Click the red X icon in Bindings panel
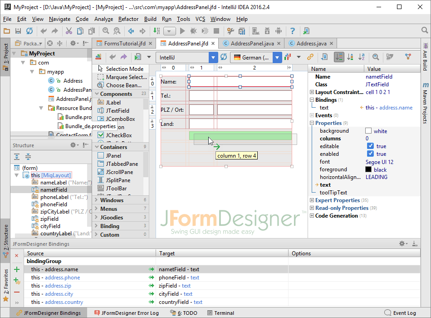431x318 pixels. point(16,255)
